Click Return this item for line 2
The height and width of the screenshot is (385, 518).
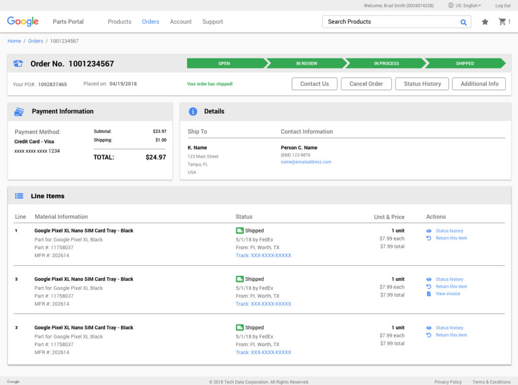pyautogui.click(x=451, y=286)
